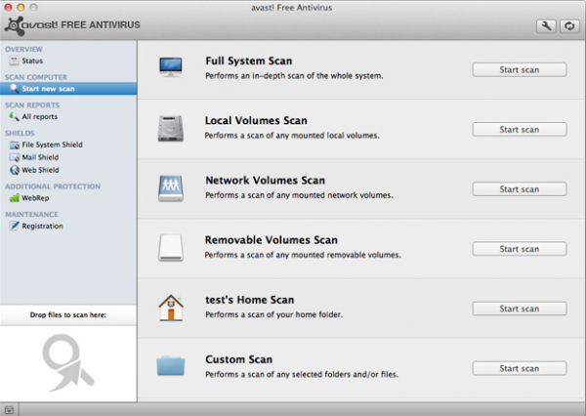
Task: Click the test's Home Scan title
Action: pos(250,300)
